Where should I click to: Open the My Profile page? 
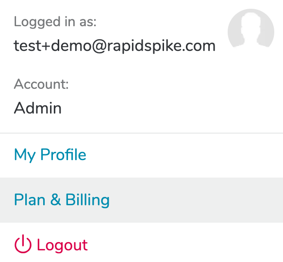pyautogui.click(x=50, y=155)
